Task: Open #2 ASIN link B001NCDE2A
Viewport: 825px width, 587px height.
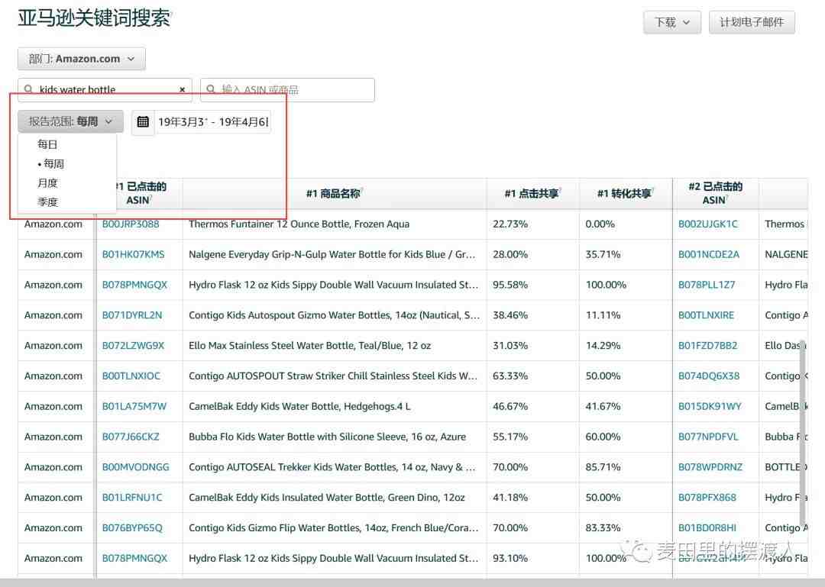Action: point(709,255)
